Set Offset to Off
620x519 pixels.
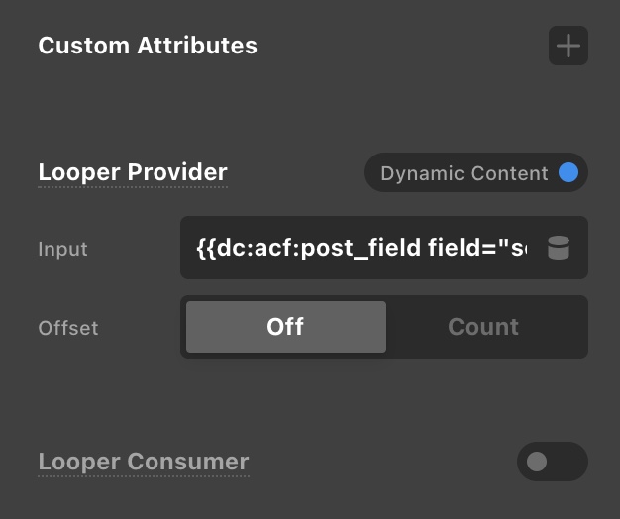(x=285, y=327)
